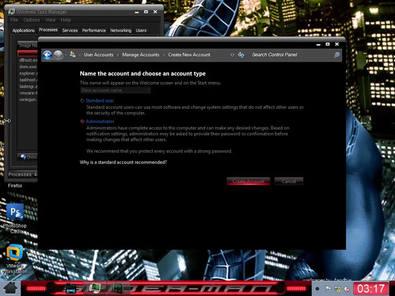
Task: Click the User Accounts icon in address bar
Action: 73,54
